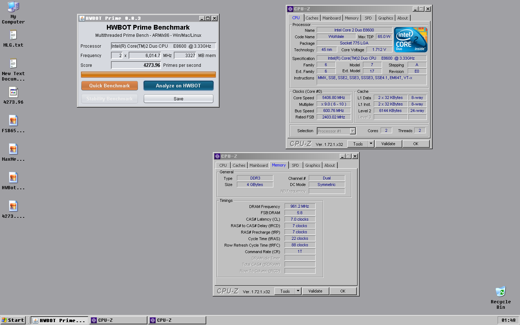Open About tab in the CPU window
Viewport: 520px width, 325px height.
402,18
